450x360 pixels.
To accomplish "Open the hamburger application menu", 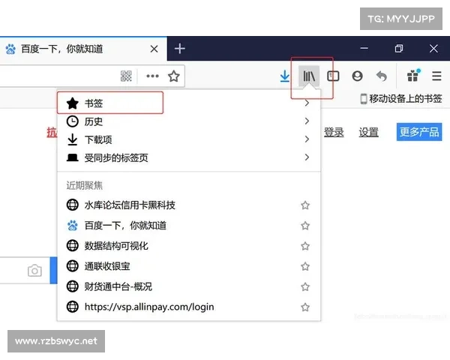I will pos(436,76).
